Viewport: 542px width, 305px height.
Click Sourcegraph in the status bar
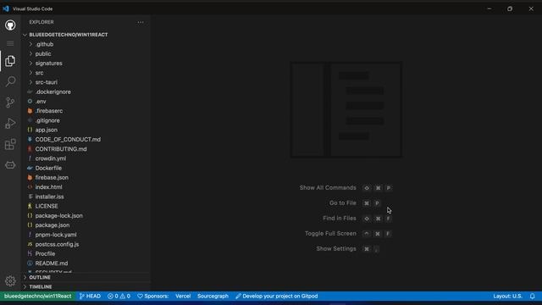[213, 297]
